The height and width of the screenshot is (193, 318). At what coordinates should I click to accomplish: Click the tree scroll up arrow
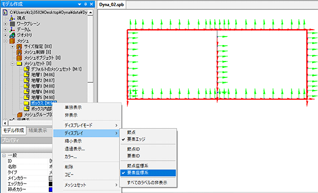coord(91,12)
